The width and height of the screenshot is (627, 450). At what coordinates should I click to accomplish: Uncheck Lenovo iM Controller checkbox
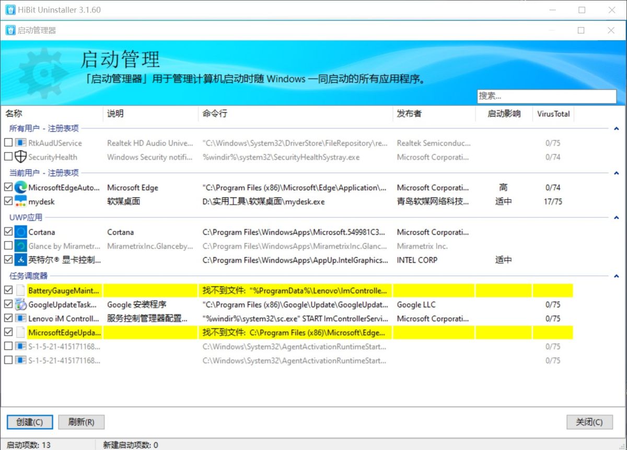[x=8, y=318]
